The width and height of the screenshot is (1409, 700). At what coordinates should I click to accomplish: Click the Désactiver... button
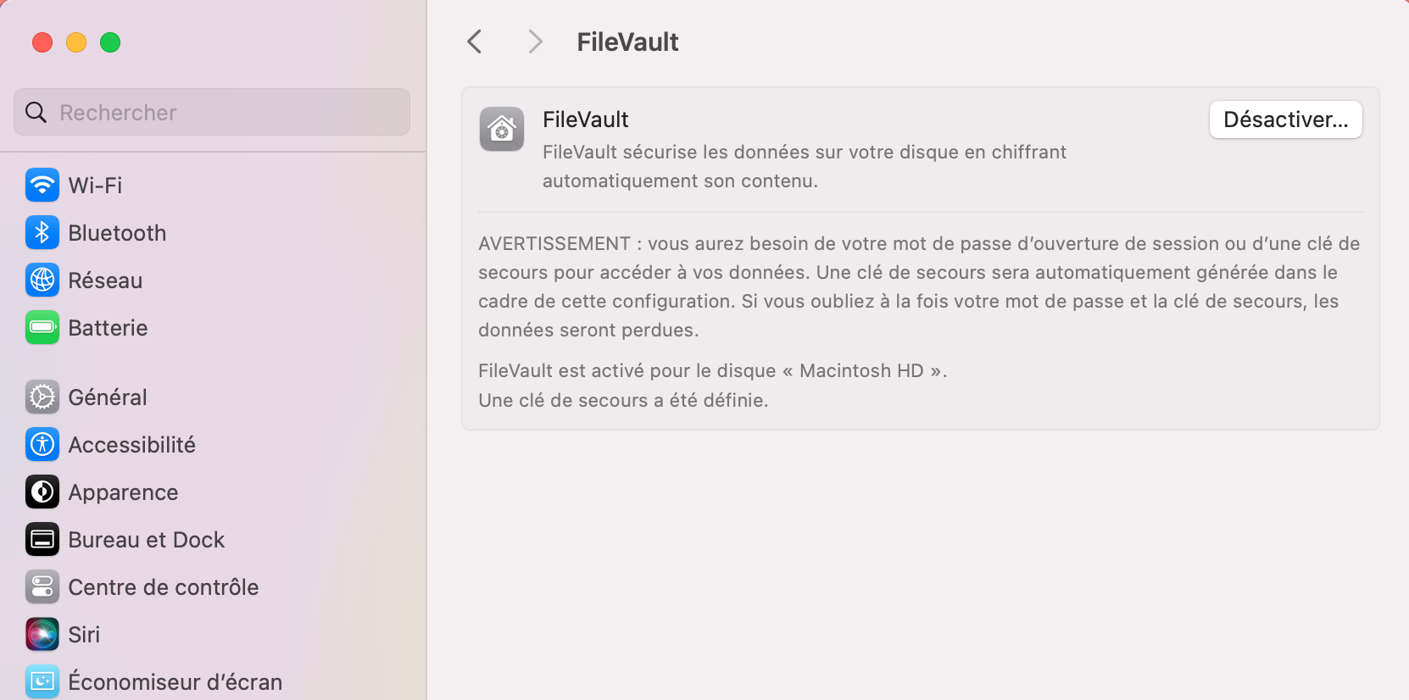point(1285,119)
